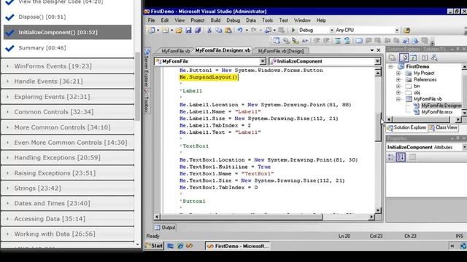Toggle Alphabetical sort in Properties panel
This screenshot has height=262, width=467.
401,157
